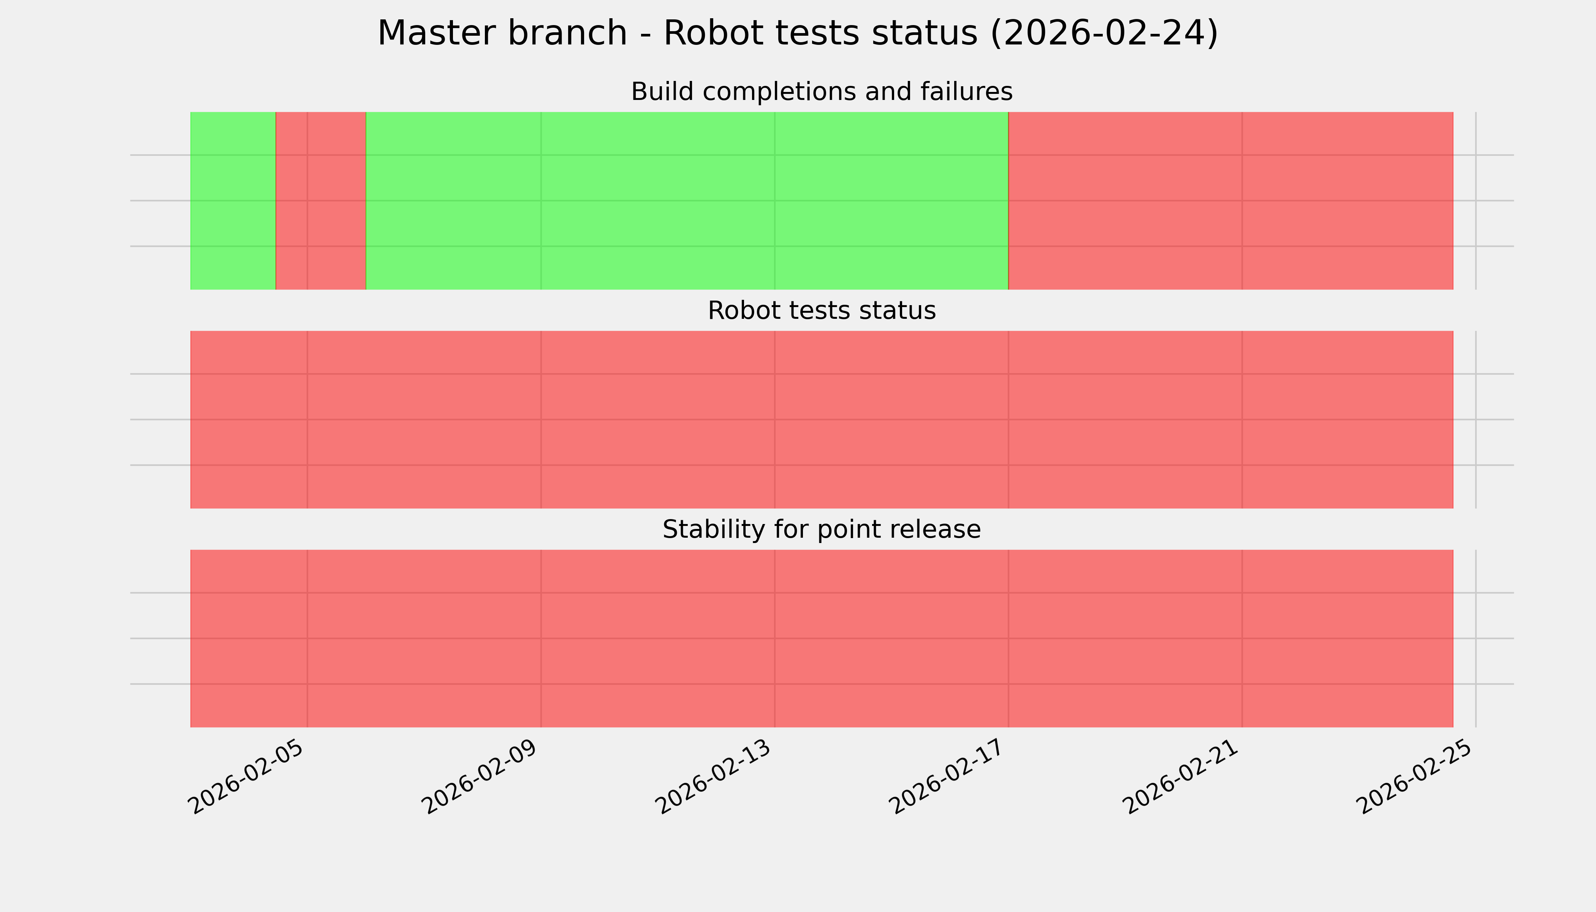Click the 'Robot tests status' subplot heading
This screenshot has width=1596, height=912.
click(x=821, y=311)
